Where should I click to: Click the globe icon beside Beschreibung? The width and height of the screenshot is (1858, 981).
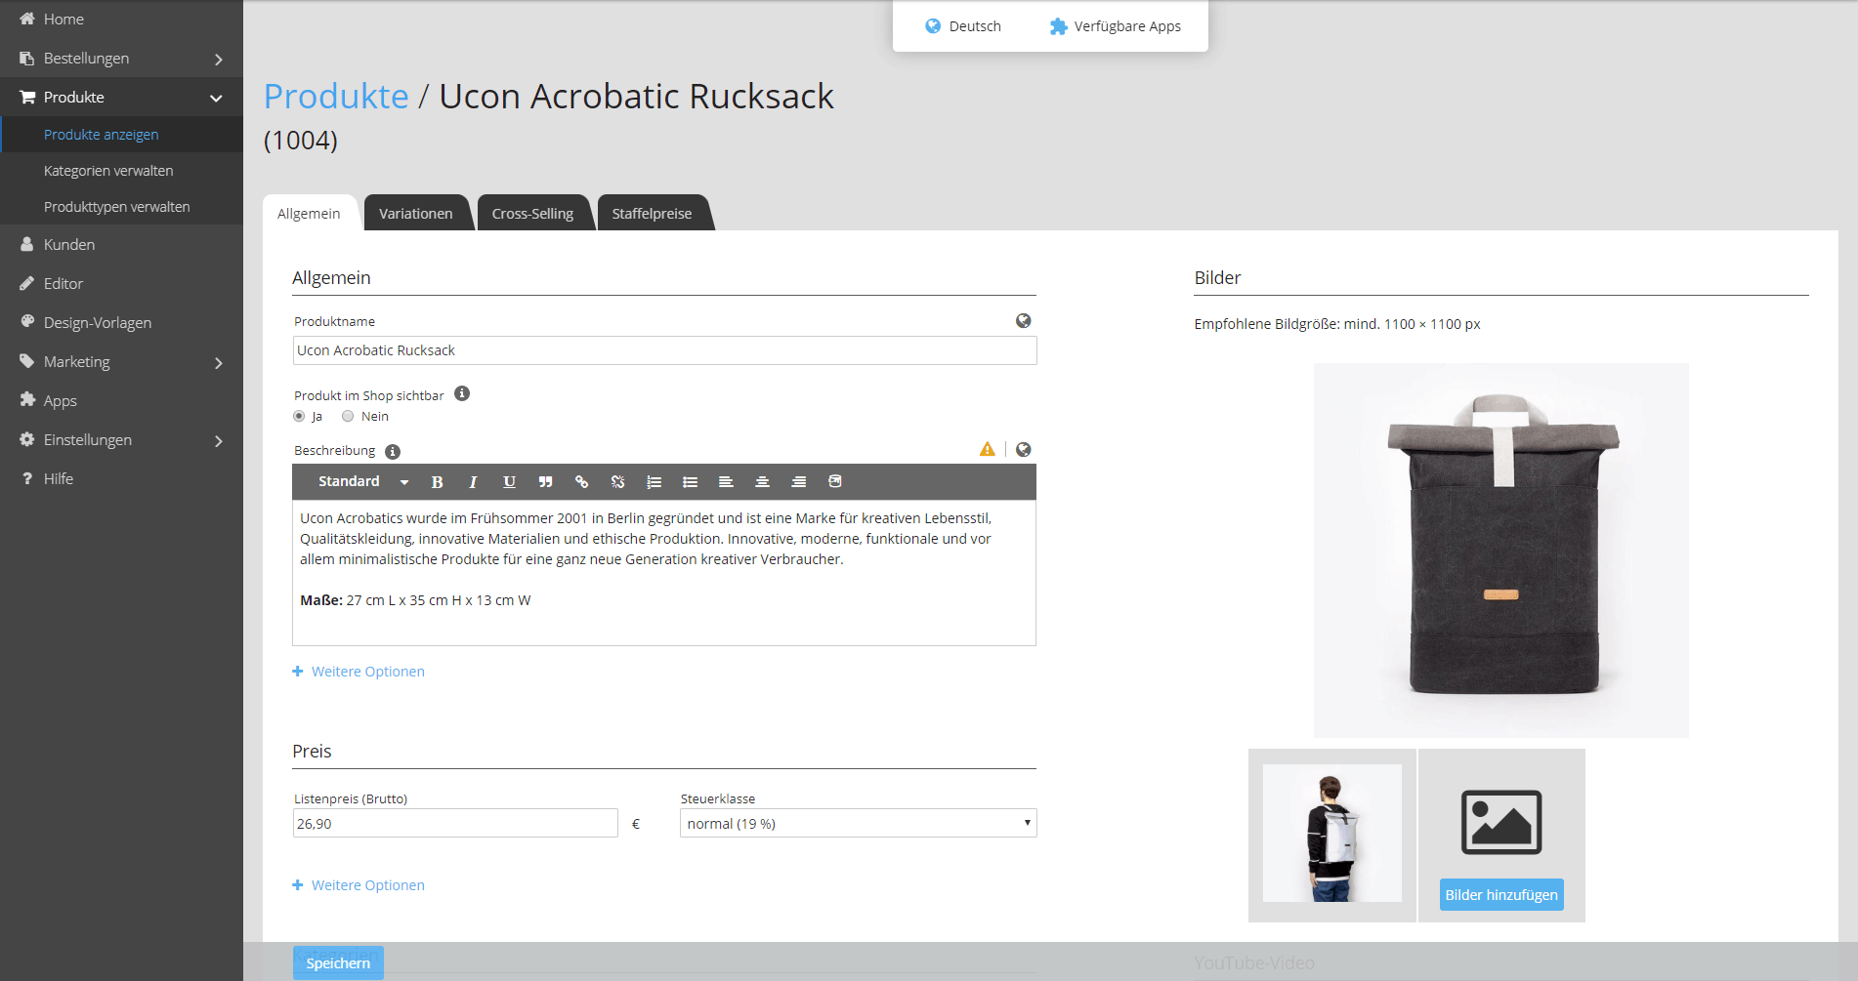coord(1023,450)
